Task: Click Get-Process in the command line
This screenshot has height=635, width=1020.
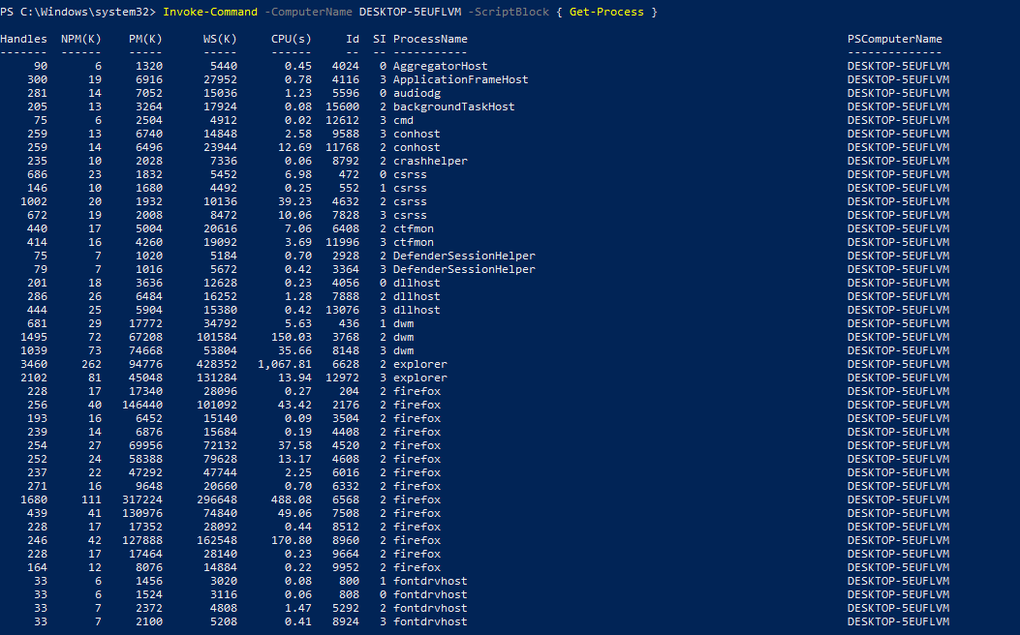Action: coord(606,12)
